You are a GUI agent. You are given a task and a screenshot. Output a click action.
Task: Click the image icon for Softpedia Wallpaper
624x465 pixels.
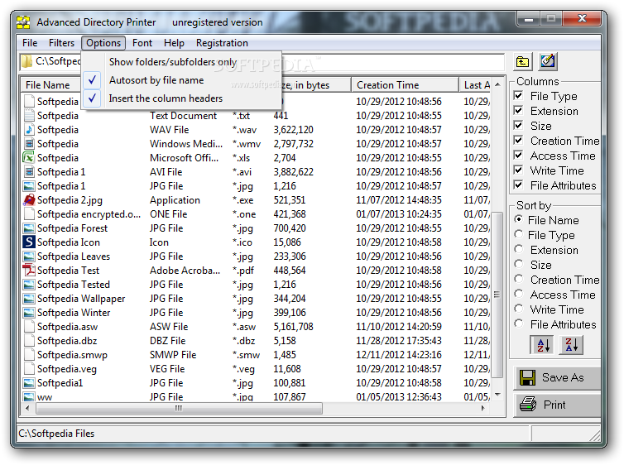[x=29, y=299]
